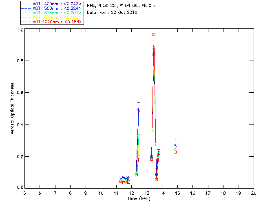Click the x-axis tick label 15
The height and width of the screenshot is (209, 261).
pyautogui.click(x=177, y=193)
